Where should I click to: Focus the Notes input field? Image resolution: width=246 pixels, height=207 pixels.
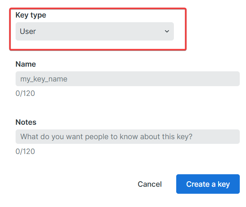(127, 137)
